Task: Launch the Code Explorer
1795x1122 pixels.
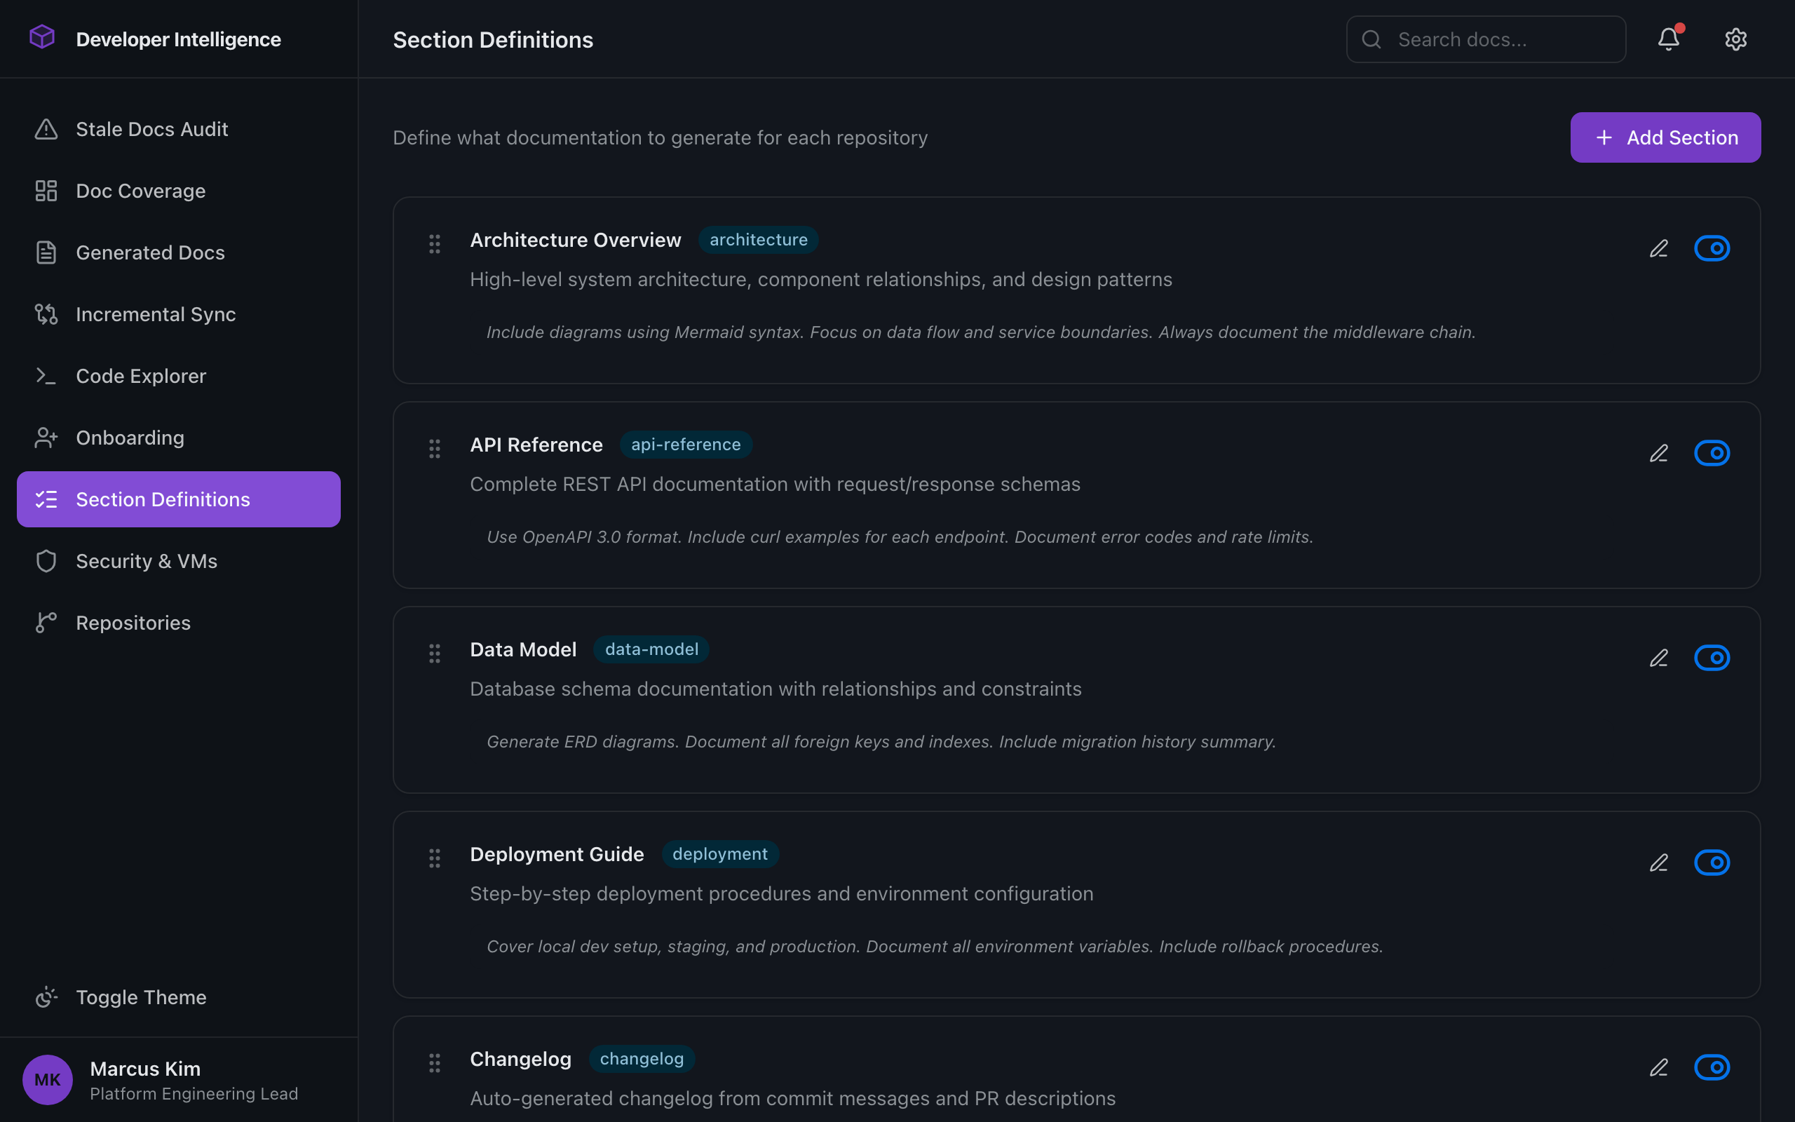Action: coord(141,375)
